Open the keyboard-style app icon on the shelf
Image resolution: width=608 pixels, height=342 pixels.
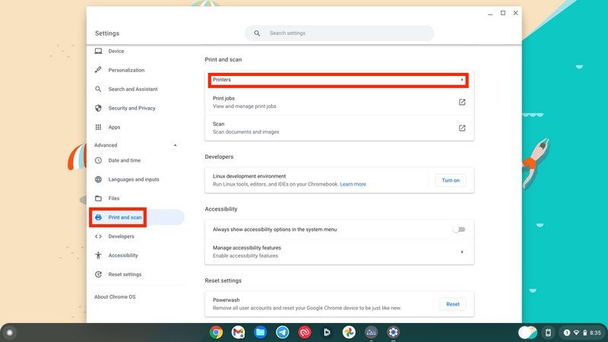click(371, 332)
